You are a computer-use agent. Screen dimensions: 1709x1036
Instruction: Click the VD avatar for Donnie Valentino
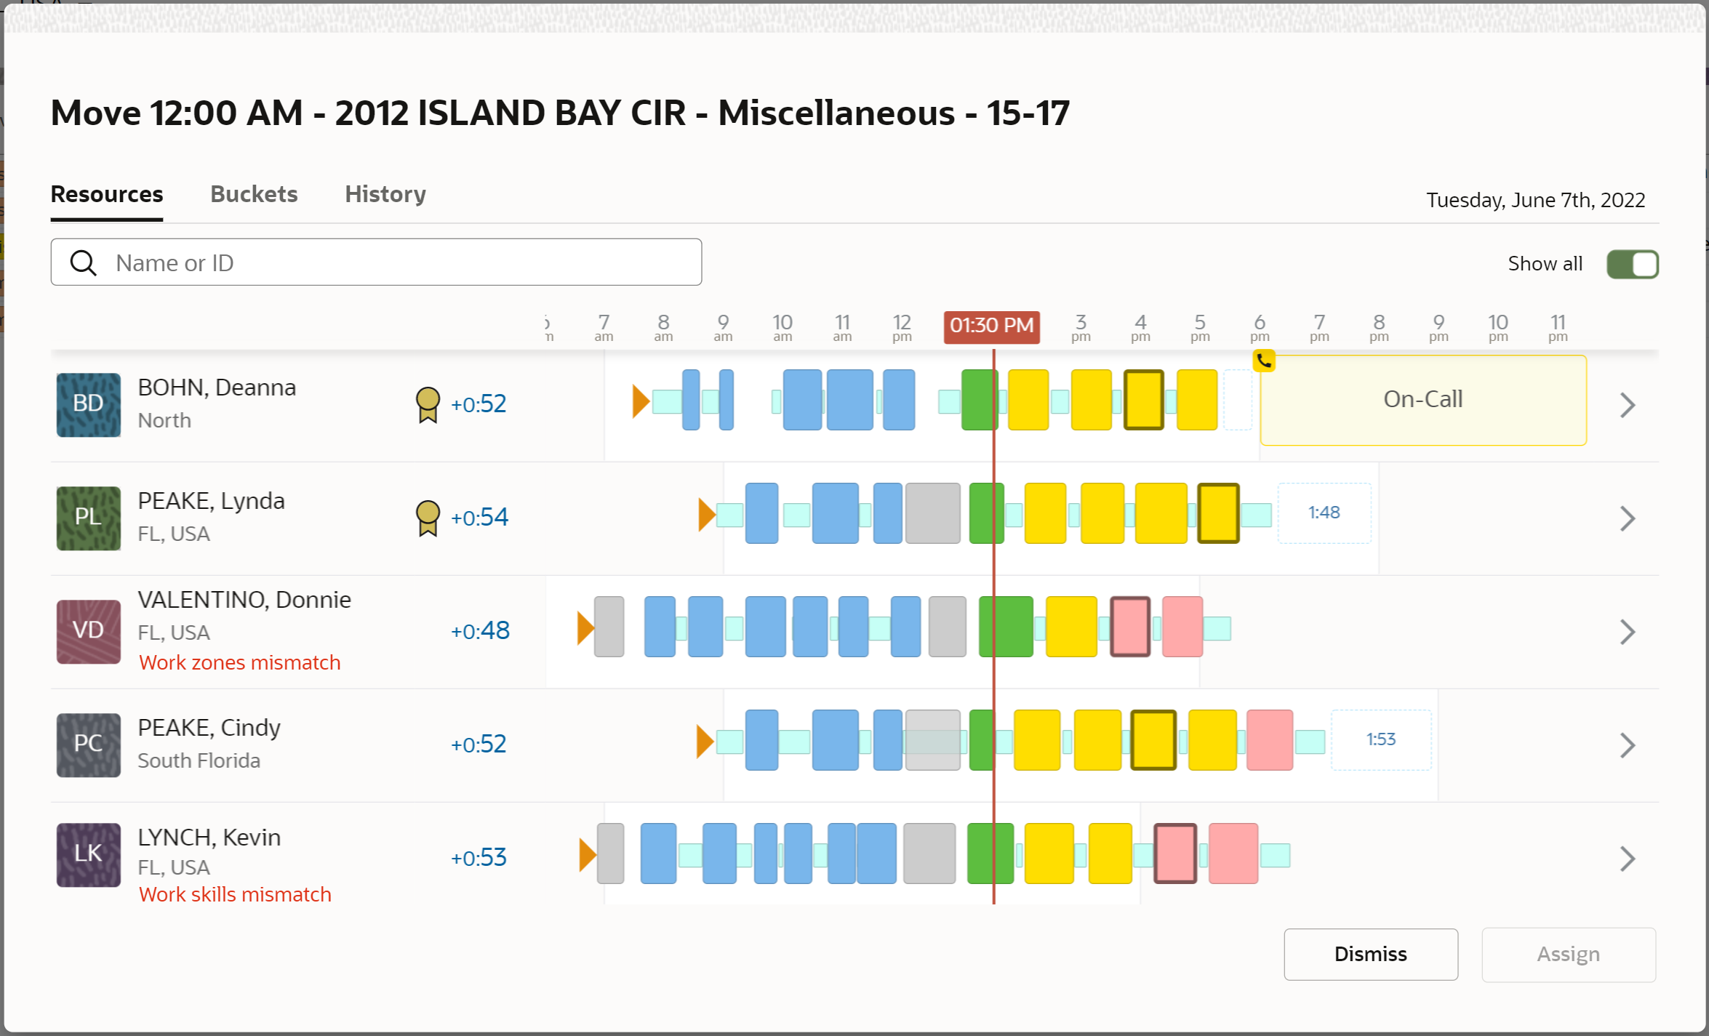tap(89, 631)
